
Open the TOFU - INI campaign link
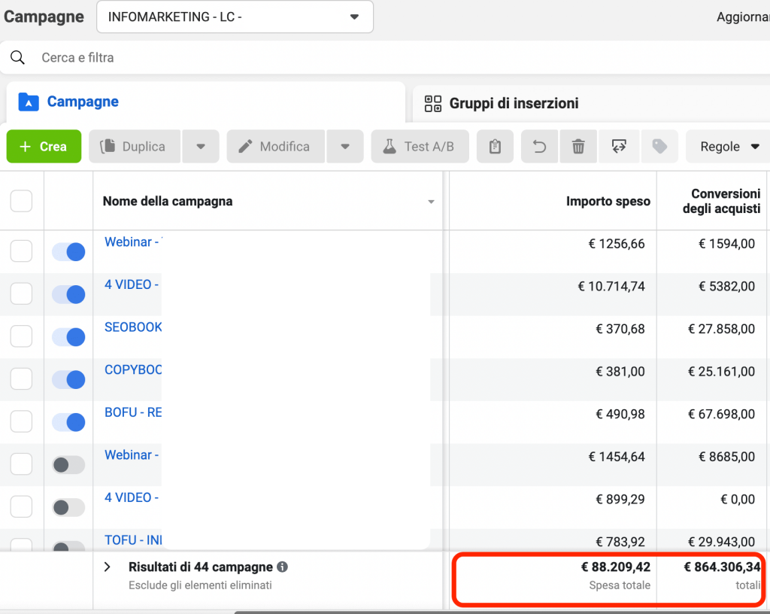point(133,540)
